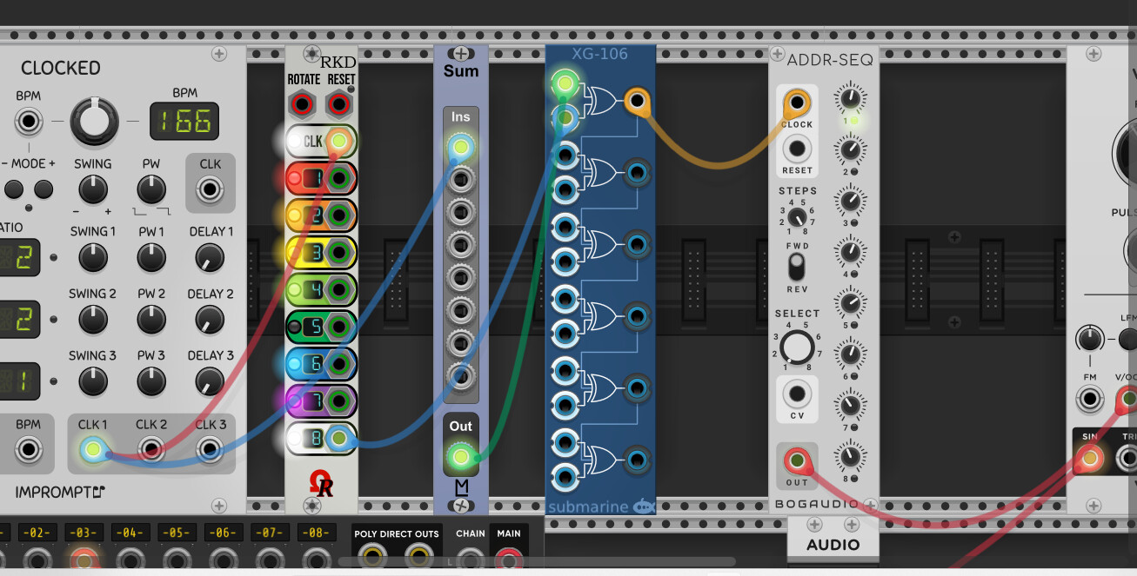Click the DELAY 2 knob
Viewport: 1137px width, 576px height.
pyautogui.click(x=210, y=320)
